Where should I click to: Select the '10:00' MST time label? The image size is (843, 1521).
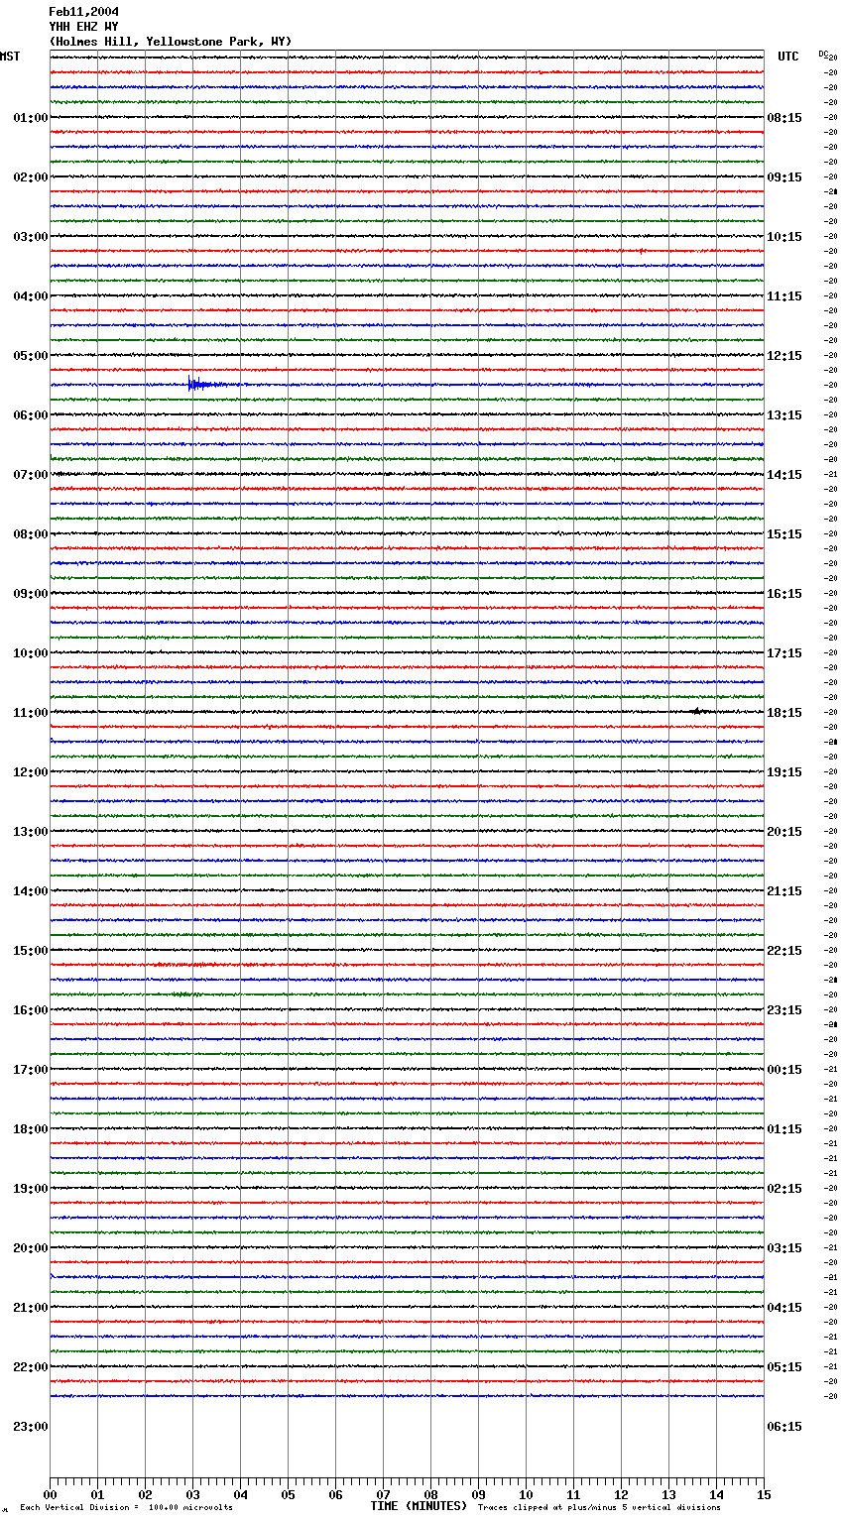click(x=31, y=653)
